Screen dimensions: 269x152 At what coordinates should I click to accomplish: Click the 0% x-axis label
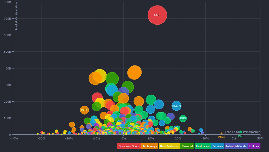(123, 138)
